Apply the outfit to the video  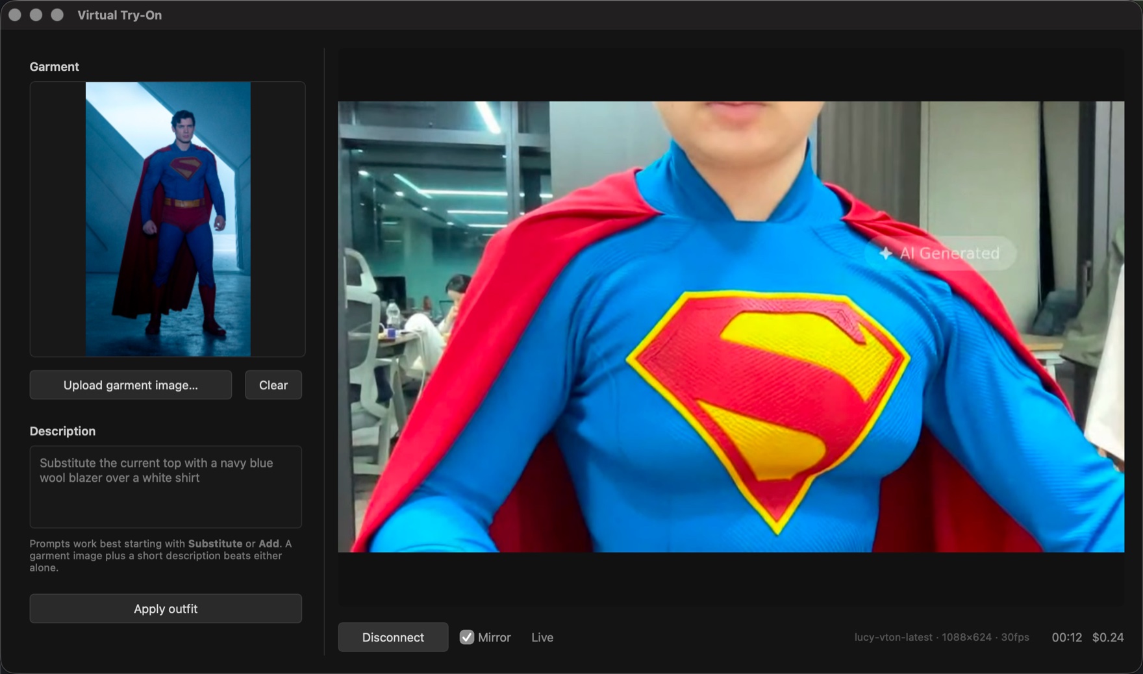(166, 608)
